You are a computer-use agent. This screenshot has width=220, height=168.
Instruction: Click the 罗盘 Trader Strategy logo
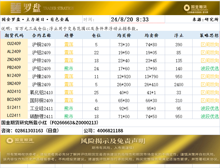point(42,8)
